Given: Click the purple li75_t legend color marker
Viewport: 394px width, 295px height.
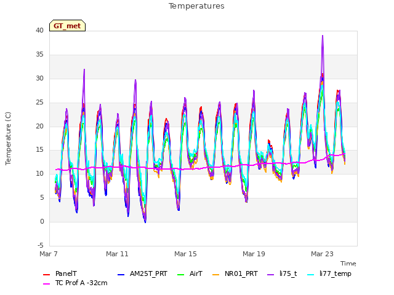Looking at the screenshot, I should pyautogui.click(x=271, y=275).
